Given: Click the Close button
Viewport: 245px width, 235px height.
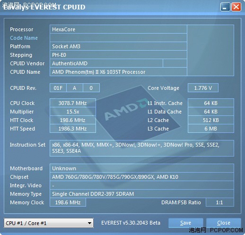Looking at the screenshot, I should point(224,223).
